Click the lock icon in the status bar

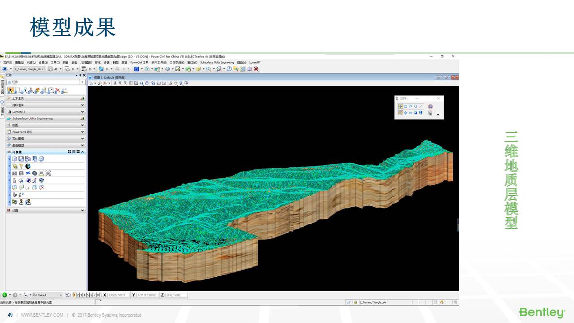click(x=355, y=302)
